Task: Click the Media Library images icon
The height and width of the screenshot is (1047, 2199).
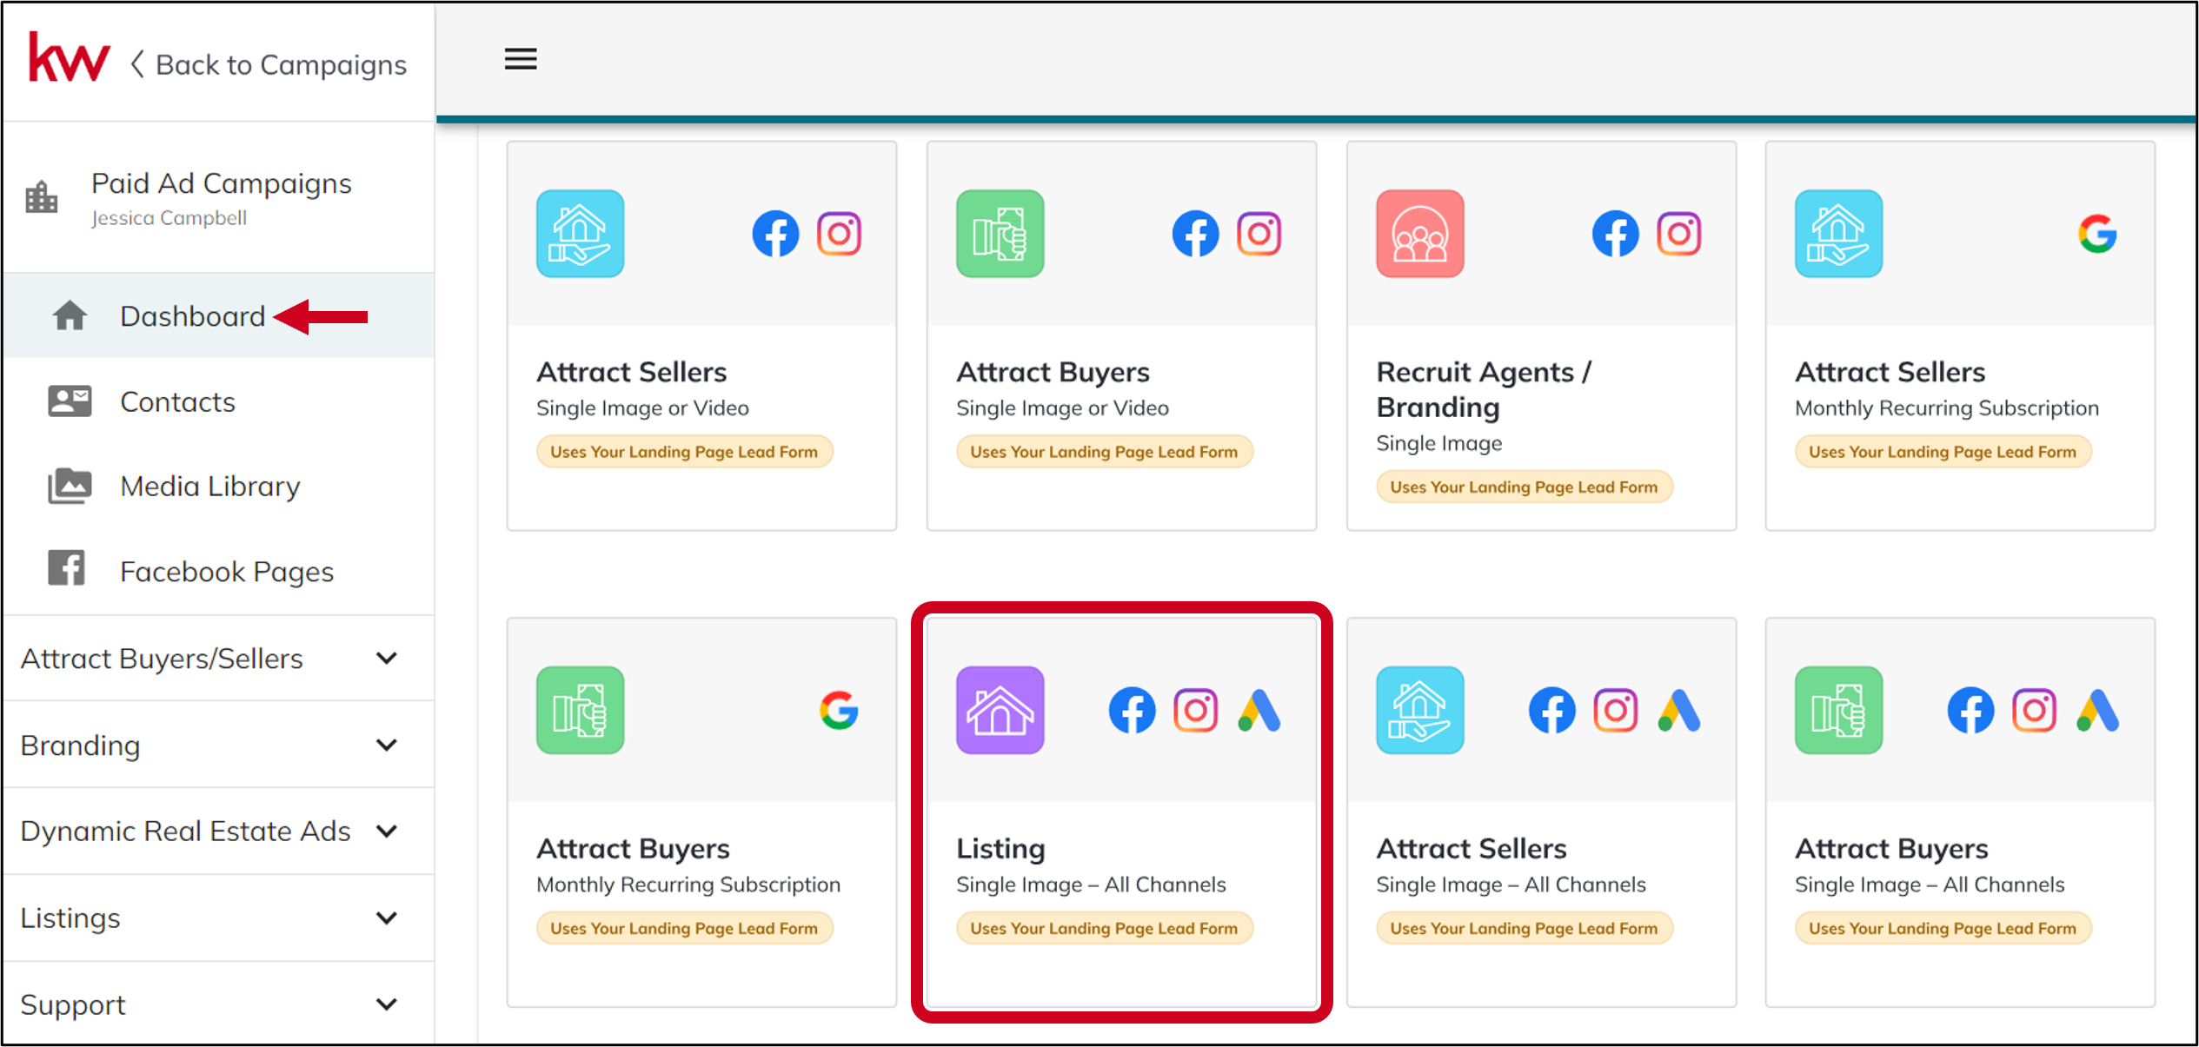Action: point(70,486)
